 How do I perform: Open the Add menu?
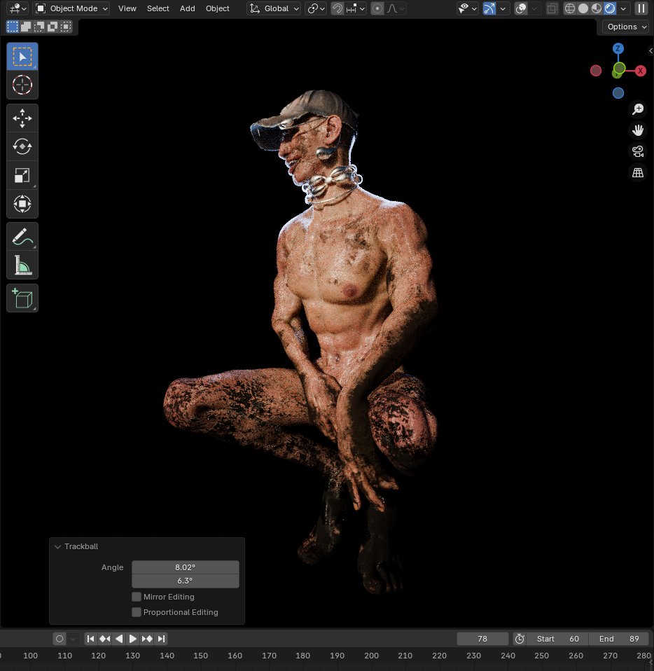(188, 8)
